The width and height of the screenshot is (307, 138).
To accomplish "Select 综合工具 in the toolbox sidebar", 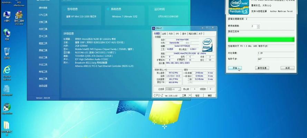I will [43, 58].
